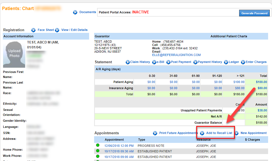Click the Print Future Appointments arrow icon
Screen dimensions: 272x161
click(x=155, y=133)
